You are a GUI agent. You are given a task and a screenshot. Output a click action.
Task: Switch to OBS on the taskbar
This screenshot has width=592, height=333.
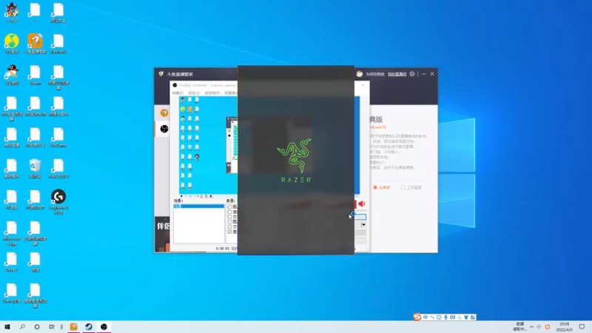tap(104, 326)
